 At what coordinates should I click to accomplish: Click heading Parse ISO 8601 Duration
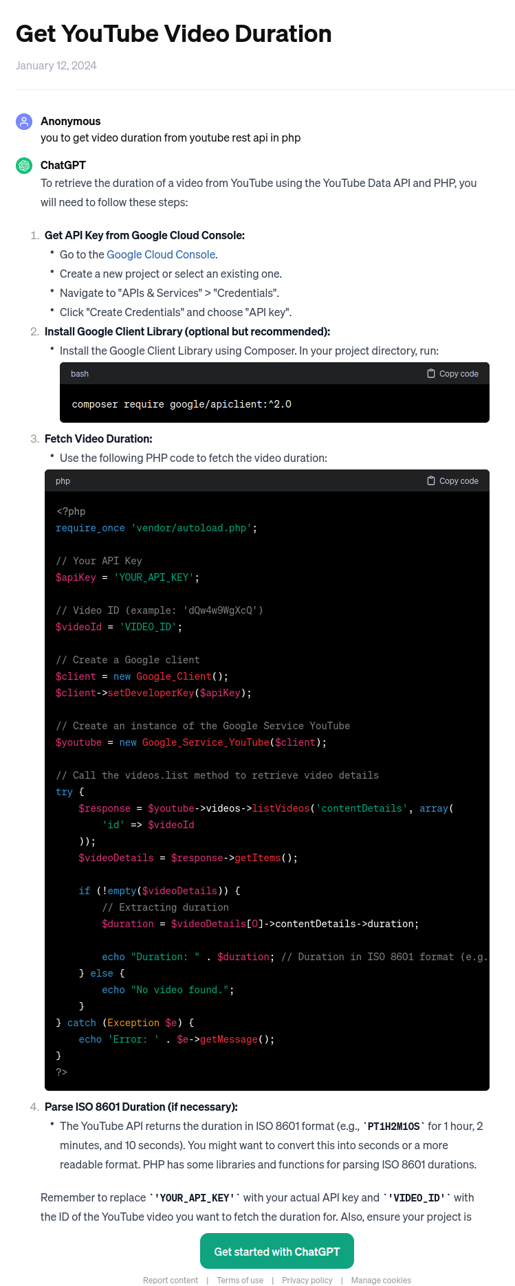point(141,1107)
